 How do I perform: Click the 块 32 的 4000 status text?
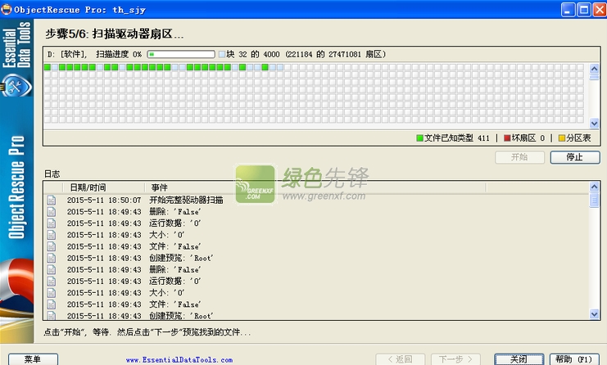[x=253, y=54]
